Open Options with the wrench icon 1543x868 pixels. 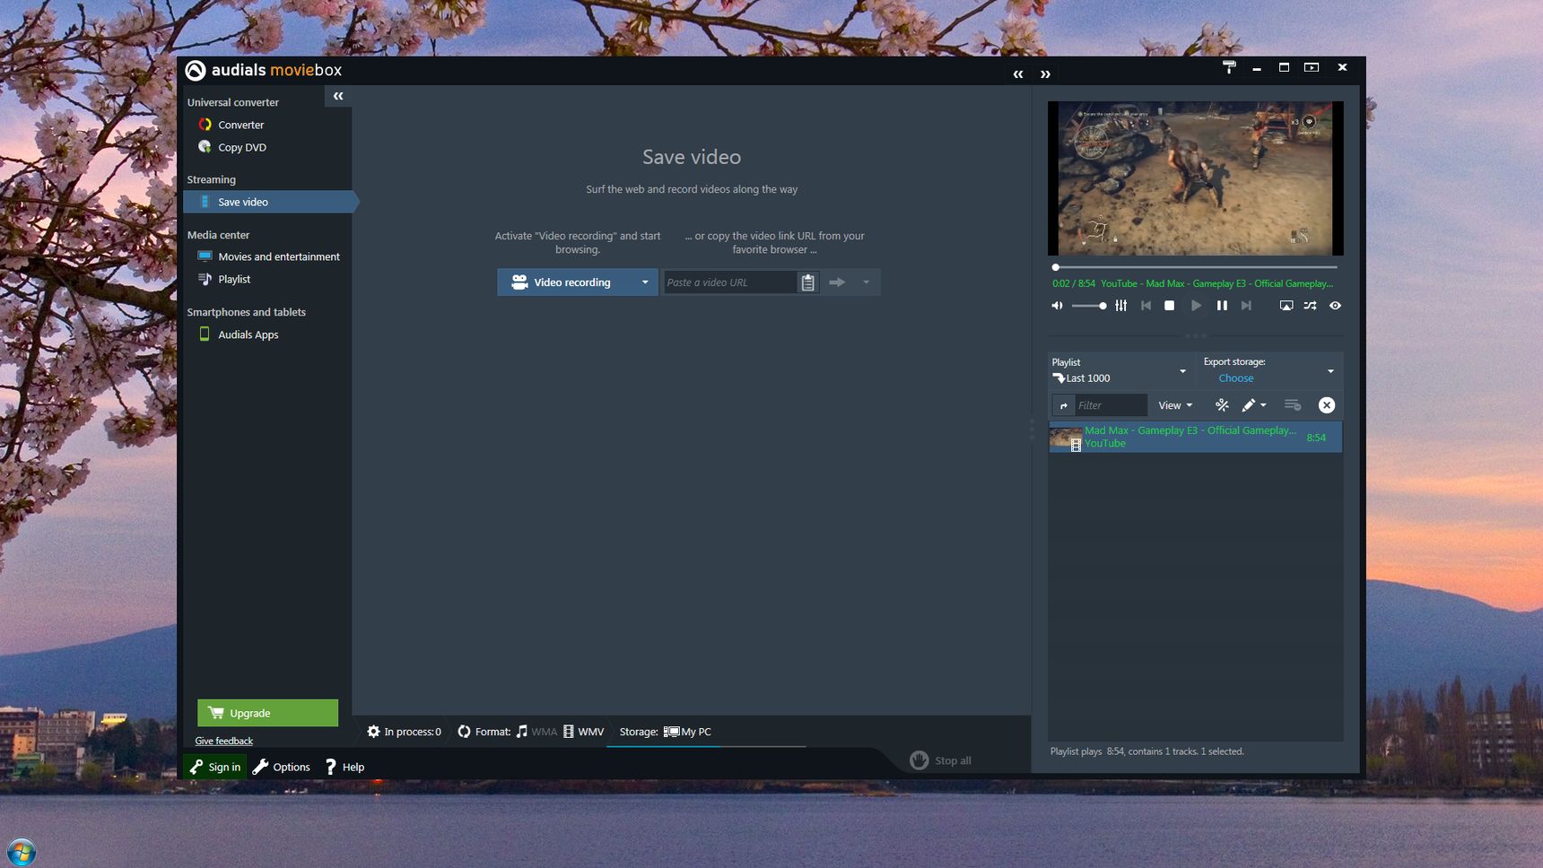tap(282, 767)
